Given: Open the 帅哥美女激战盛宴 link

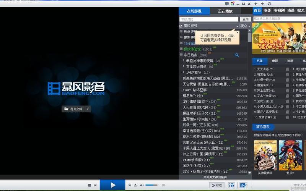Looking at the screenshot, I should coord(215,177).
